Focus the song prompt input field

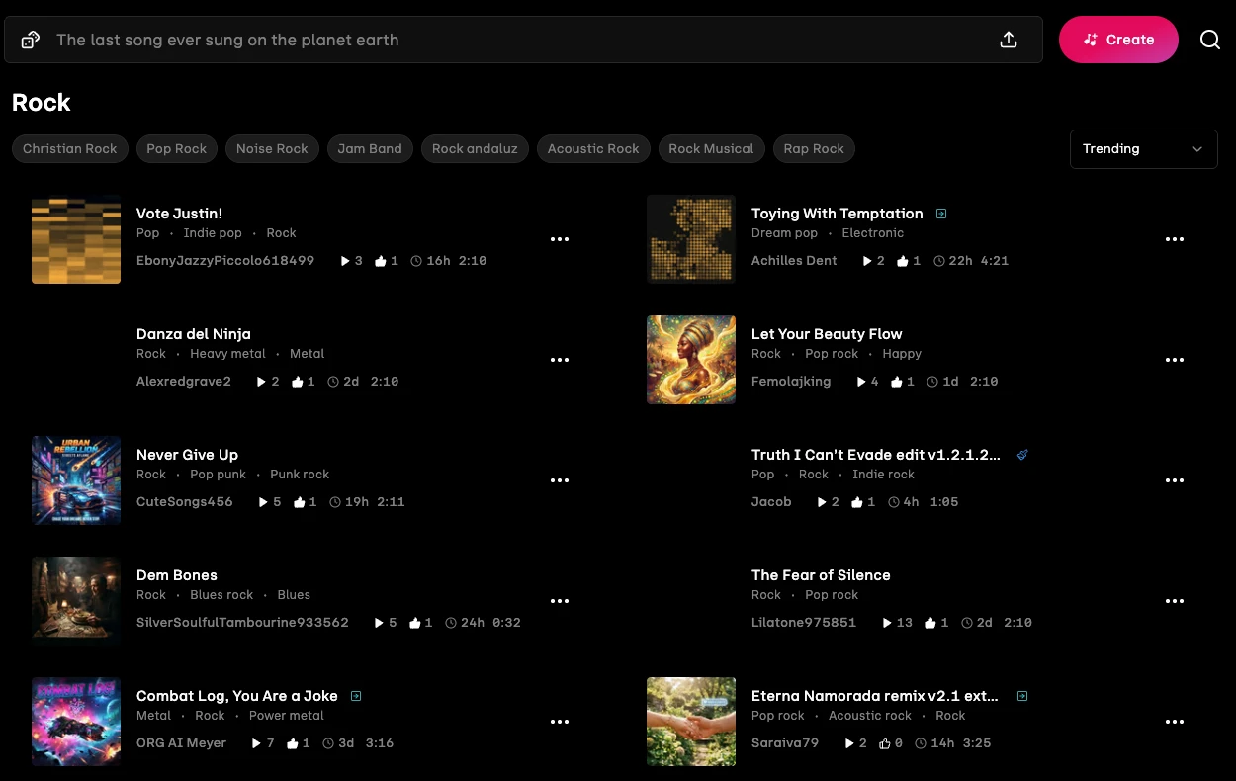click(523, 40)
